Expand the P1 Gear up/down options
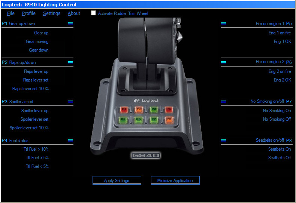 [x=70, y=24]
